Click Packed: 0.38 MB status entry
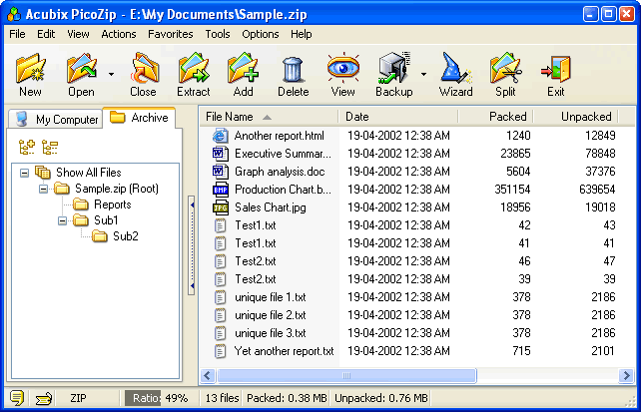This screenshot has height=412, width=641. point(287,398)
